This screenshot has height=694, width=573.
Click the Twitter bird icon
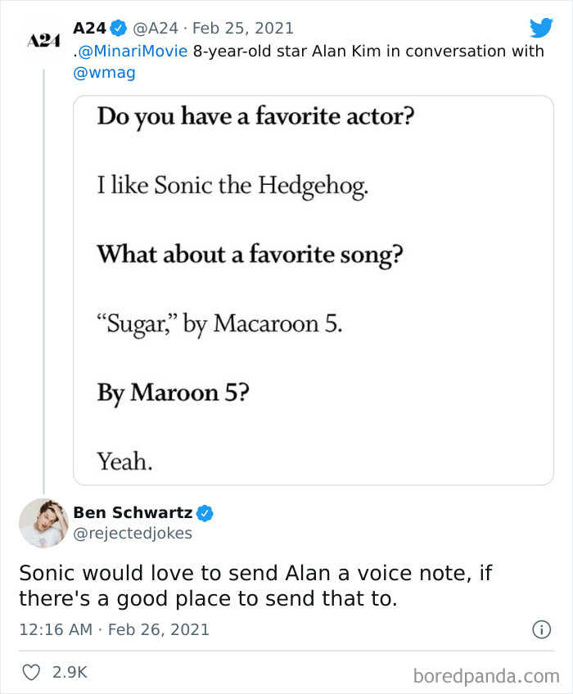(x=543, y=27)
